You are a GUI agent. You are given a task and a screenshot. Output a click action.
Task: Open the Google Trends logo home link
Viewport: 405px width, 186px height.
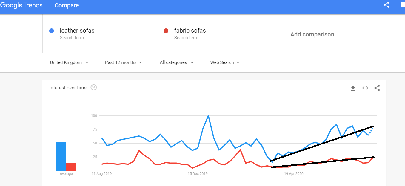pos(21,5)
